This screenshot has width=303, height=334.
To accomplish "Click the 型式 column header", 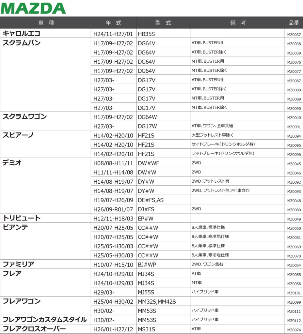I will pyautogui.click(x=163, y=23).
